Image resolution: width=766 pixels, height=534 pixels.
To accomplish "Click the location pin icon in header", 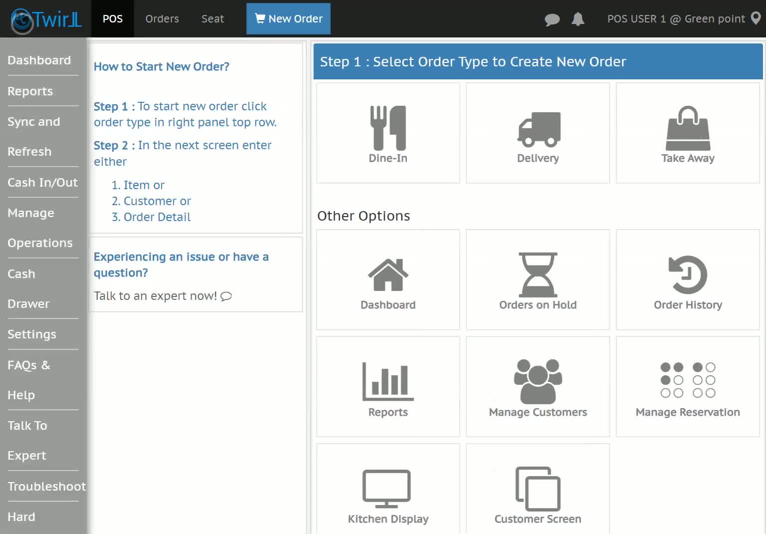I will 756,18.
